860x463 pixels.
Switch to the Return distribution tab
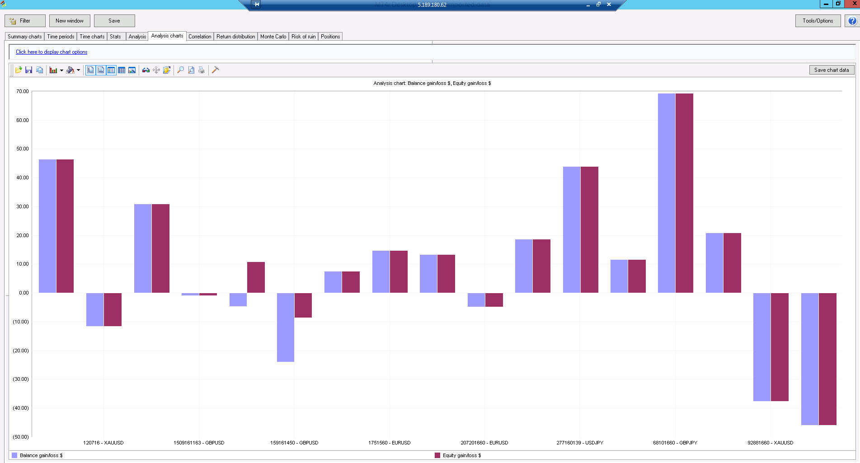point(235,37)
